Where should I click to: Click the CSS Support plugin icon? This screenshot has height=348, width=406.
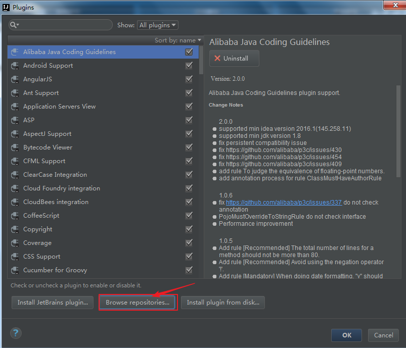point(15,256)
